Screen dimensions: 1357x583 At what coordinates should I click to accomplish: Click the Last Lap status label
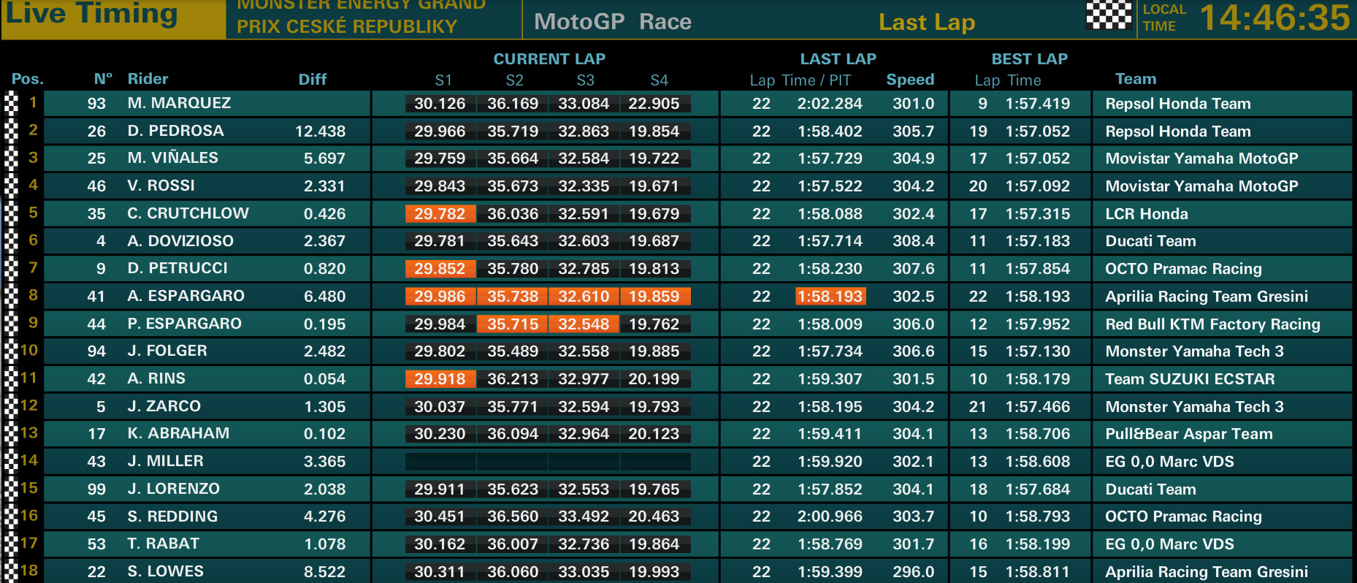coord(926,23)
